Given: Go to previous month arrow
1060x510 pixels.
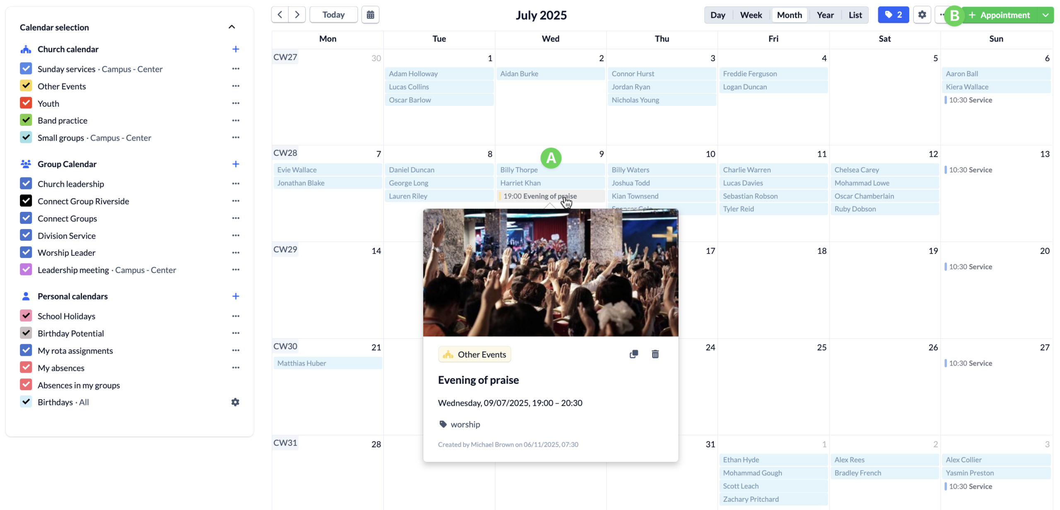Looking at the screenshot, I should (x=280, y=15).
